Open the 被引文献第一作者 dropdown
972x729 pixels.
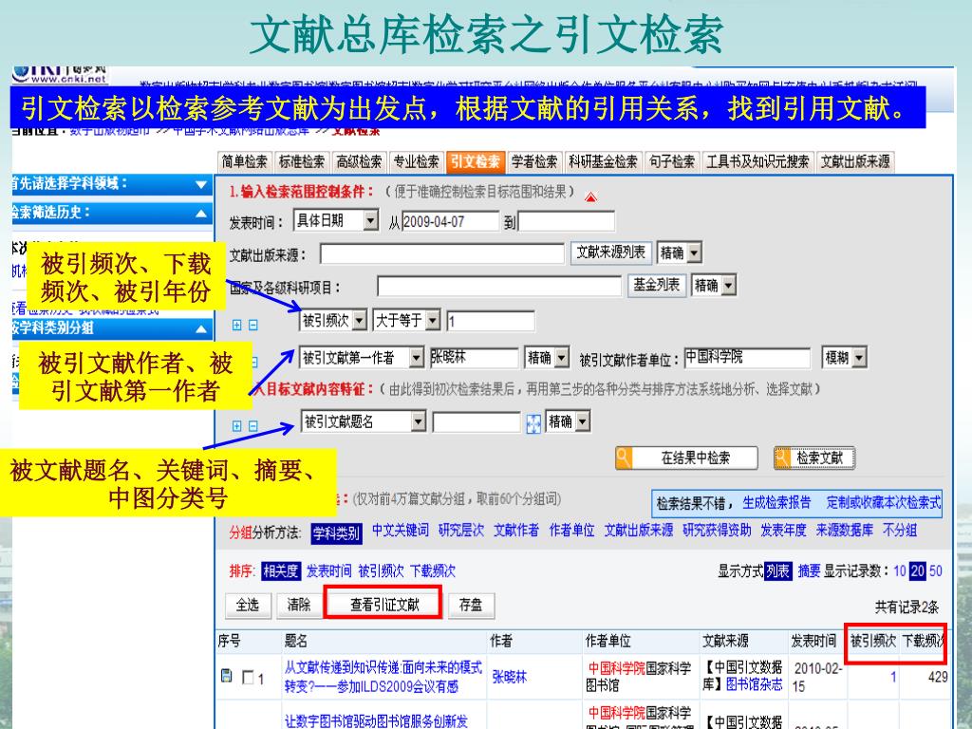coord(362,357)
